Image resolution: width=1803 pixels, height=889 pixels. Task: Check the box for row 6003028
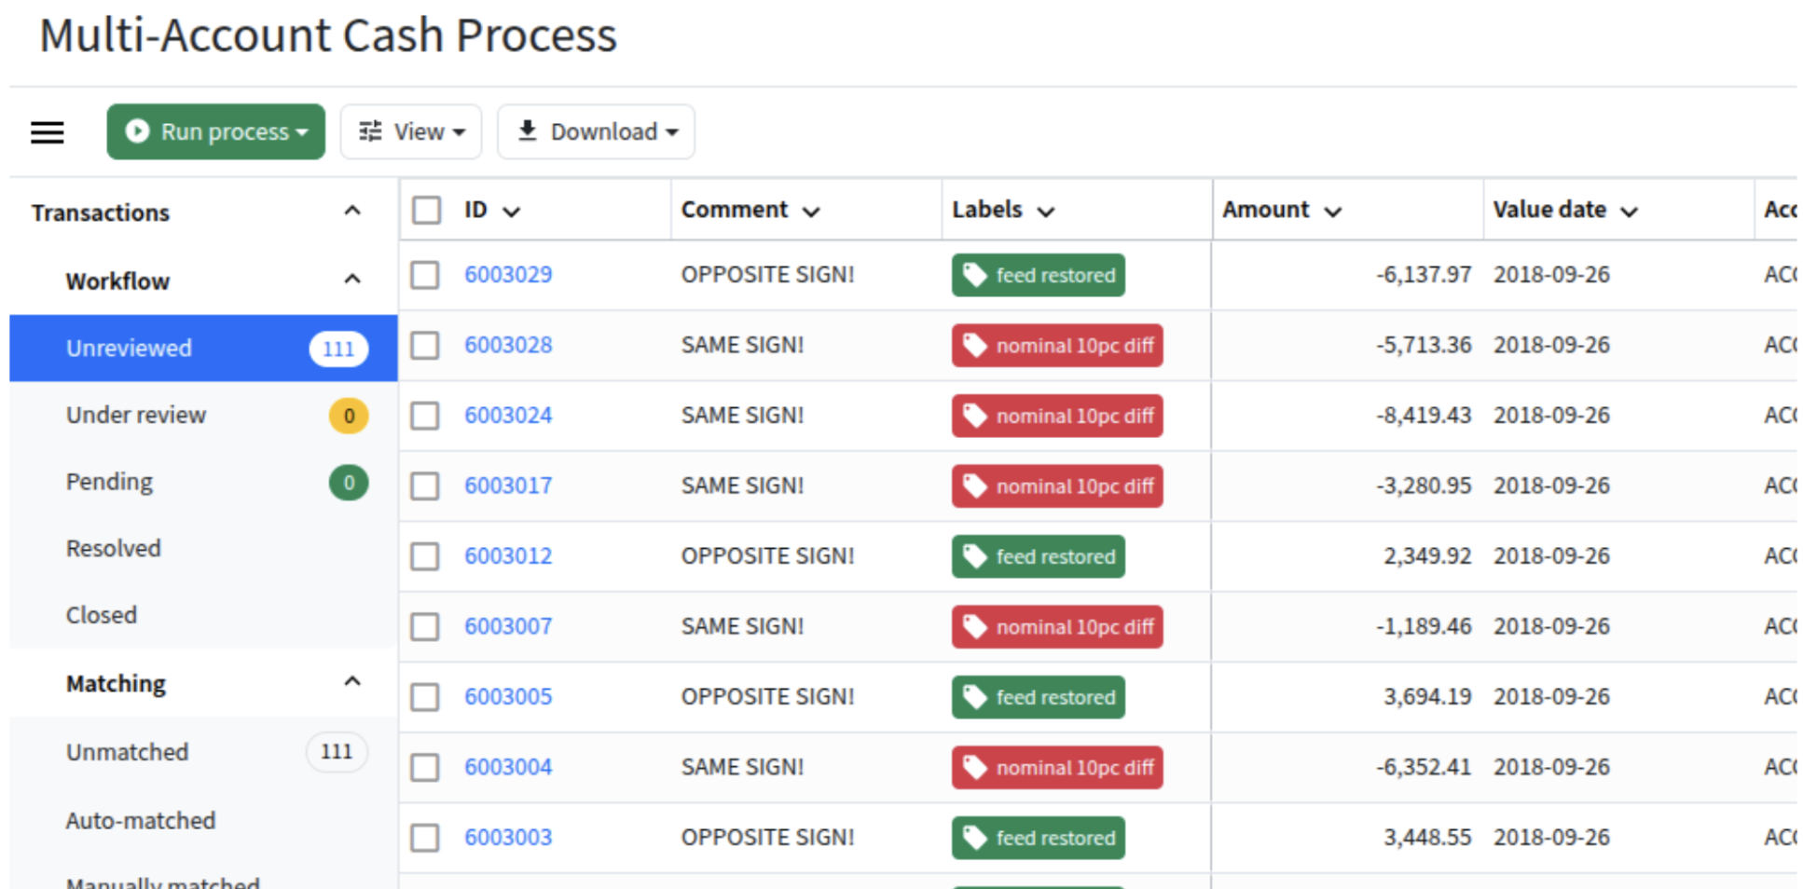click(x=425, y=345)
